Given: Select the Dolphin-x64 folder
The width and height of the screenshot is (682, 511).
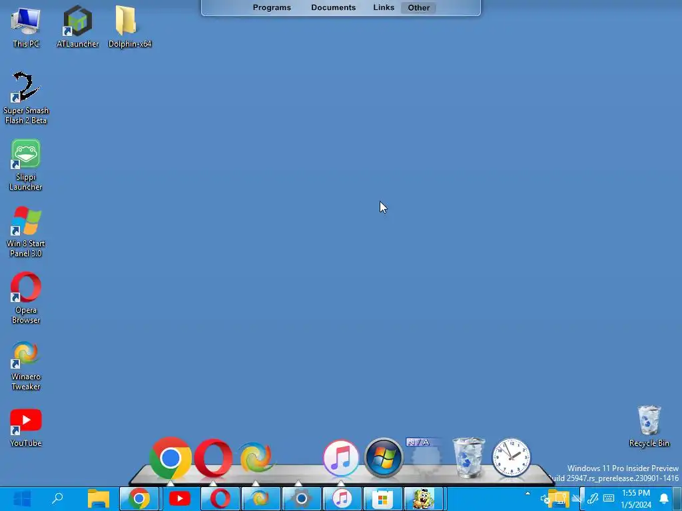Looking at the screenshot, I should pos(130,27).
